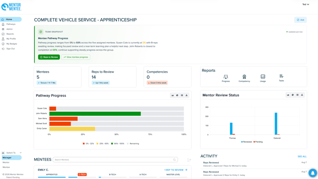
Task: Open Reports in the sidebar
Action: [x=10, y=34]
